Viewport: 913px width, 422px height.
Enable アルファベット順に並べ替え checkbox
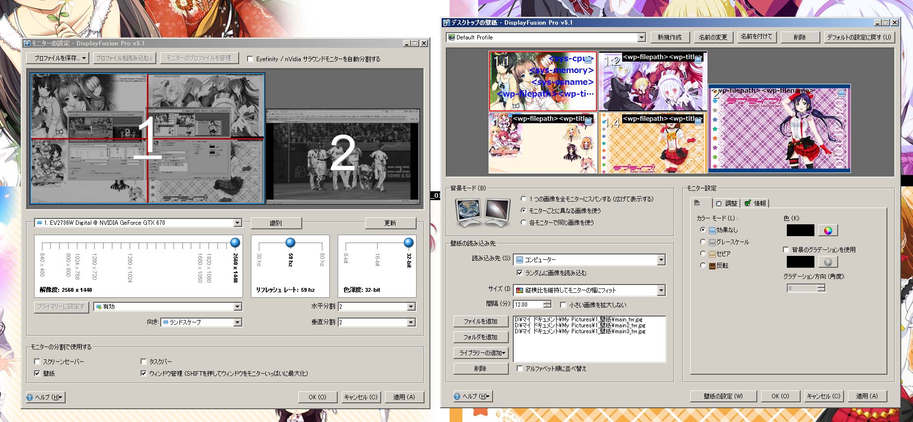[x=519, y=368]
